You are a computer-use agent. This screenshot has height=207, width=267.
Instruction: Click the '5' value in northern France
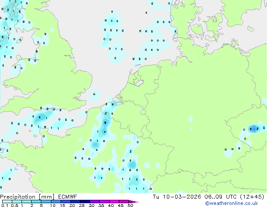105,123
